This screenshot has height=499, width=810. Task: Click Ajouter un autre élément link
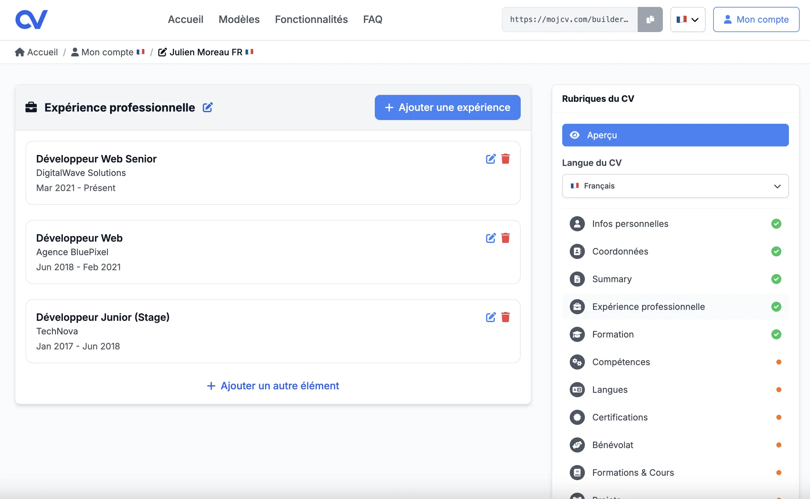coord(272,386)
